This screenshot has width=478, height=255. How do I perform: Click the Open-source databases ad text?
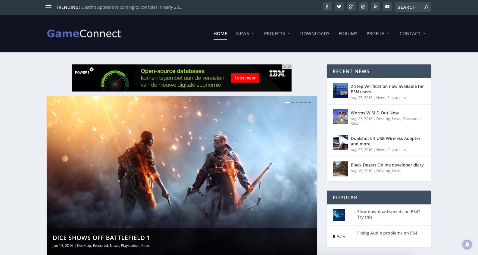click(173, 71)
